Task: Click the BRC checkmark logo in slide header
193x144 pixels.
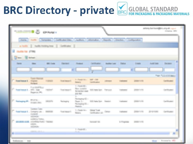Action: [122, 9]
